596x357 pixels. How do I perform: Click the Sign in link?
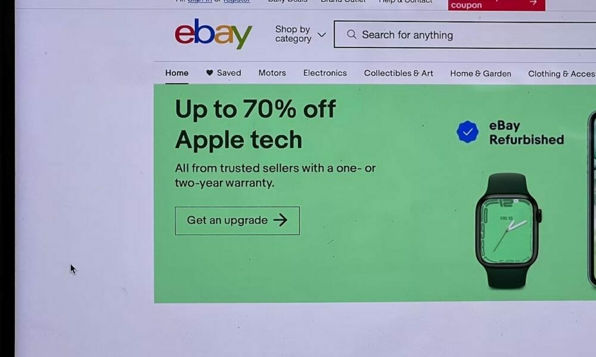pyautogui.click(x=200, y=1)
